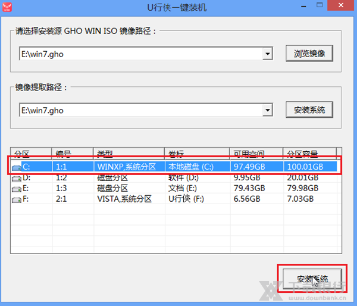Click the 浏览镜像 button

(x=309, y=54)
